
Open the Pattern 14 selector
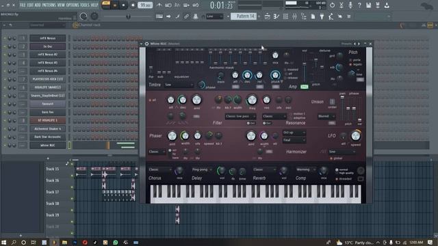244,16
